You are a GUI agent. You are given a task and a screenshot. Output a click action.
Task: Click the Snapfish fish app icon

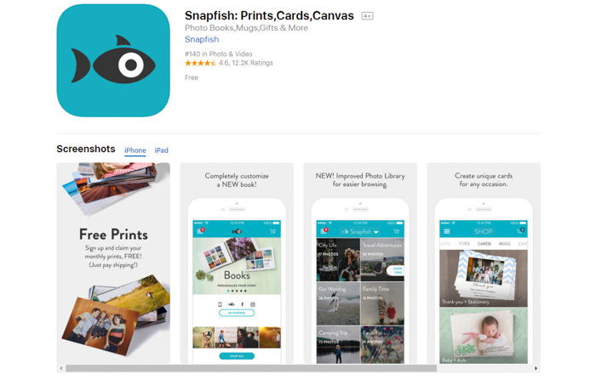tap(113, 60)
